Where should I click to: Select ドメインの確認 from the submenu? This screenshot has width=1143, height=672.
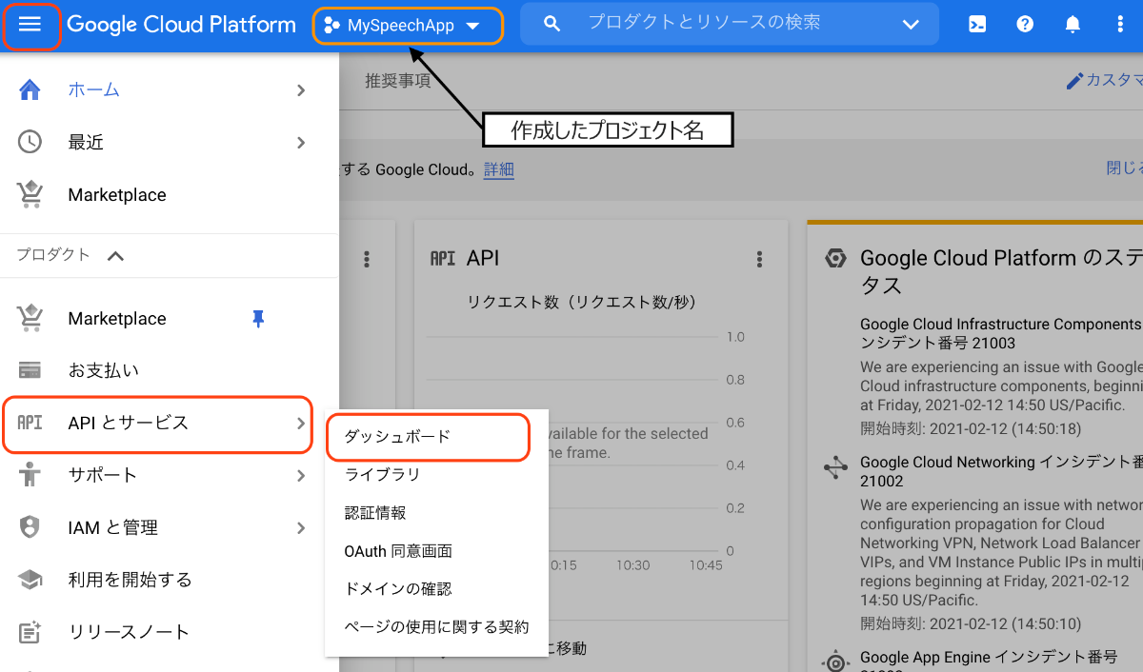coord(436,589)
